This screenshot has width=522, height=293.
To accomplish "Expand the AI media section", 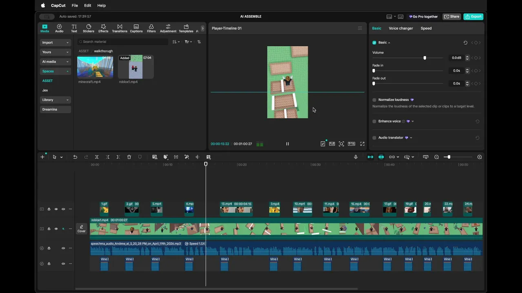I will 55,61.
